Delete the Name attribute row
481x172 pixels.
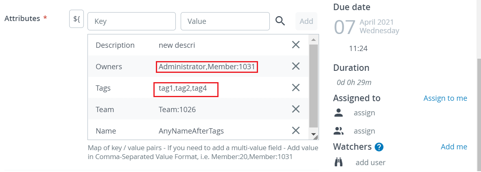pyautogui.click(x=295, y=131)
